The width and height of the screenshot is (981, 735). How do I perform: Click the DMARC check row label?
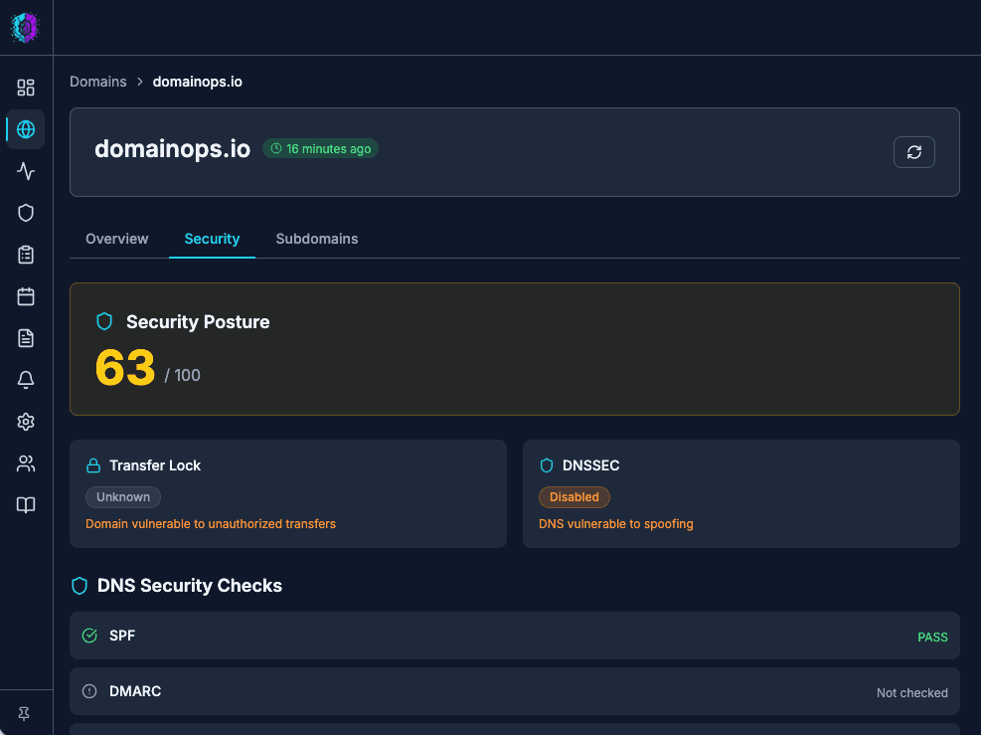pos(135,691)
